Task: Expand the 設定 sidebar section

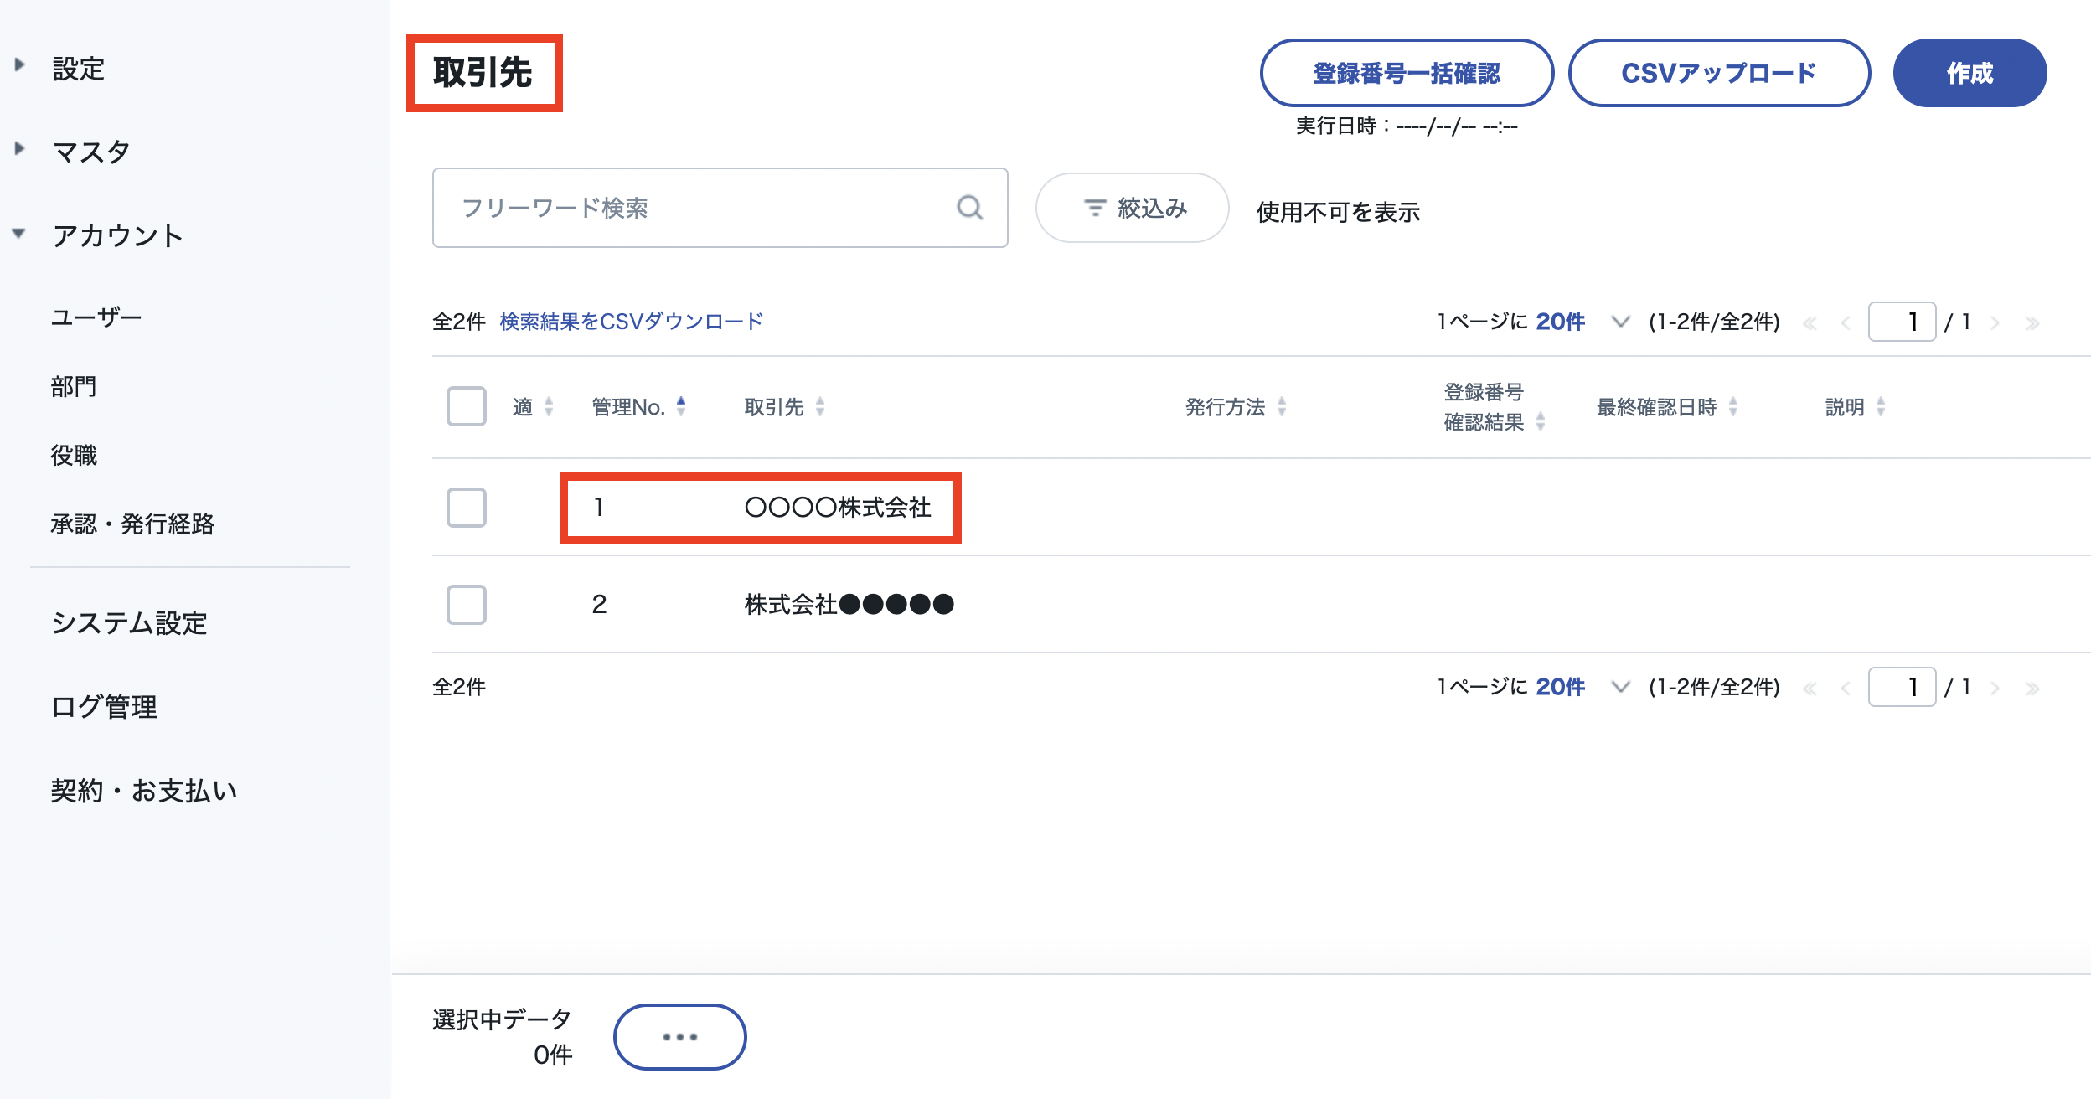Action: [x=20, y=65]
